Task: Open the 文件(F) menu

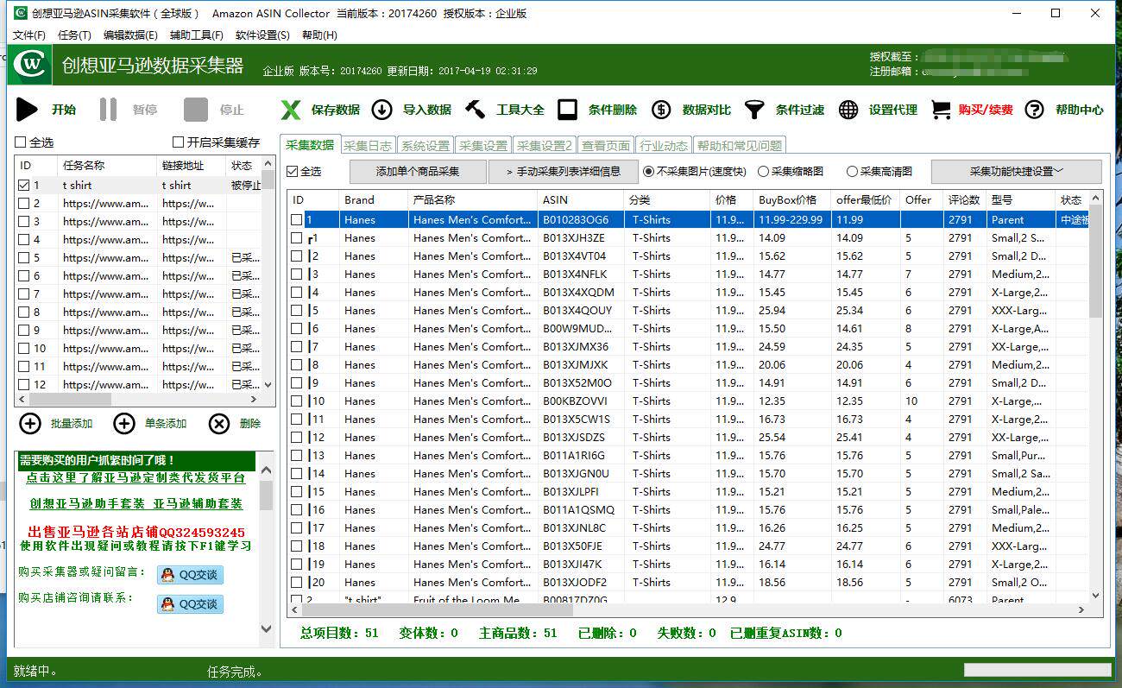Action: coord(29,35)
